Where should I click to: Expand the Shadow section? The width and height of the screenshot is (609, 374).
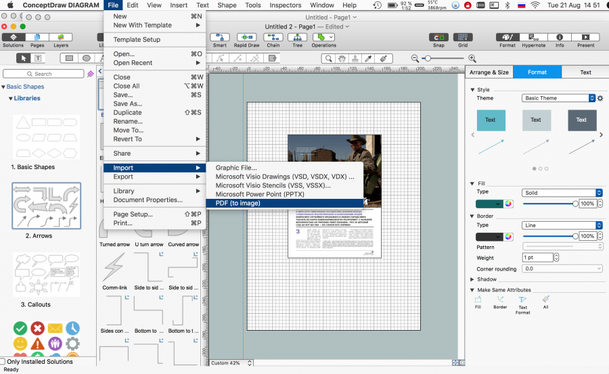click(x=472, y=279)
